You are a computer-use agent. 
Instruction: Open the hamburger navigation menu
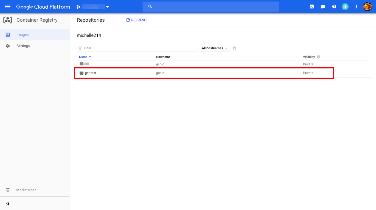pyautogui.click(x=8, y=7)
